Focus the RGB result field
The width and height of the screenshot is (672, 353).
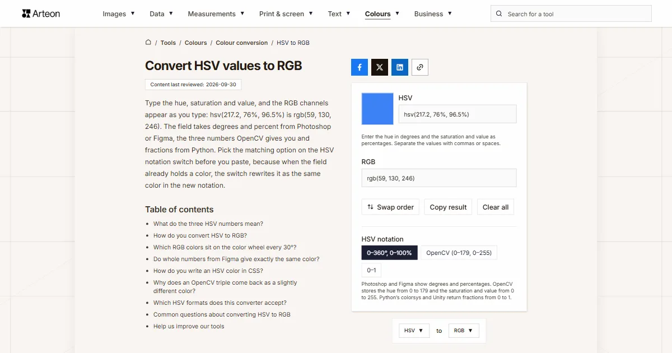(439, 178)
